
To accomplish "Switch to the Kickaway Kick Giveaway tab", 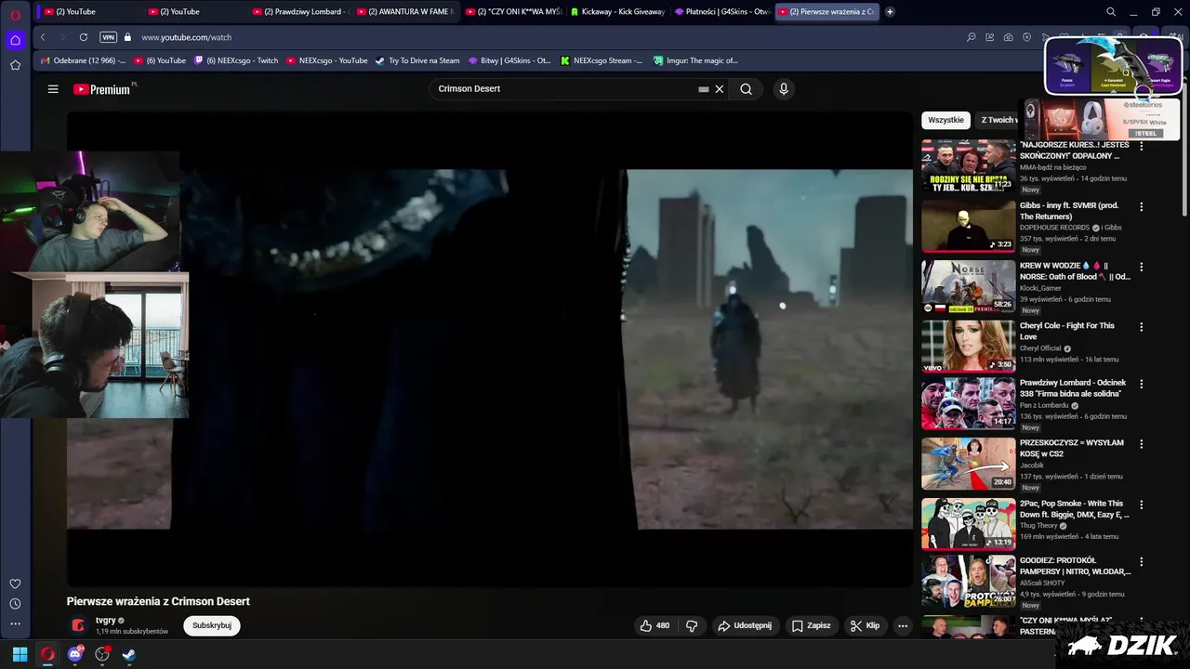I will 617,12.
